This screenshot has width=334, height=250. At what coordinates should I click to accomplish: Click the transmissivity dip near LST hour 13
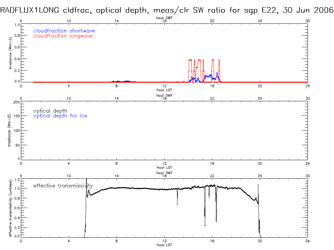click(177, 199)
